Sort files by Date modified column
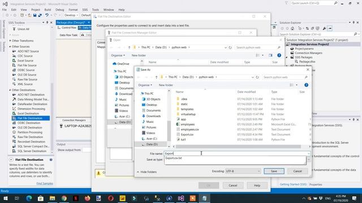Screen dimensions: 362x203 (247, 92)
